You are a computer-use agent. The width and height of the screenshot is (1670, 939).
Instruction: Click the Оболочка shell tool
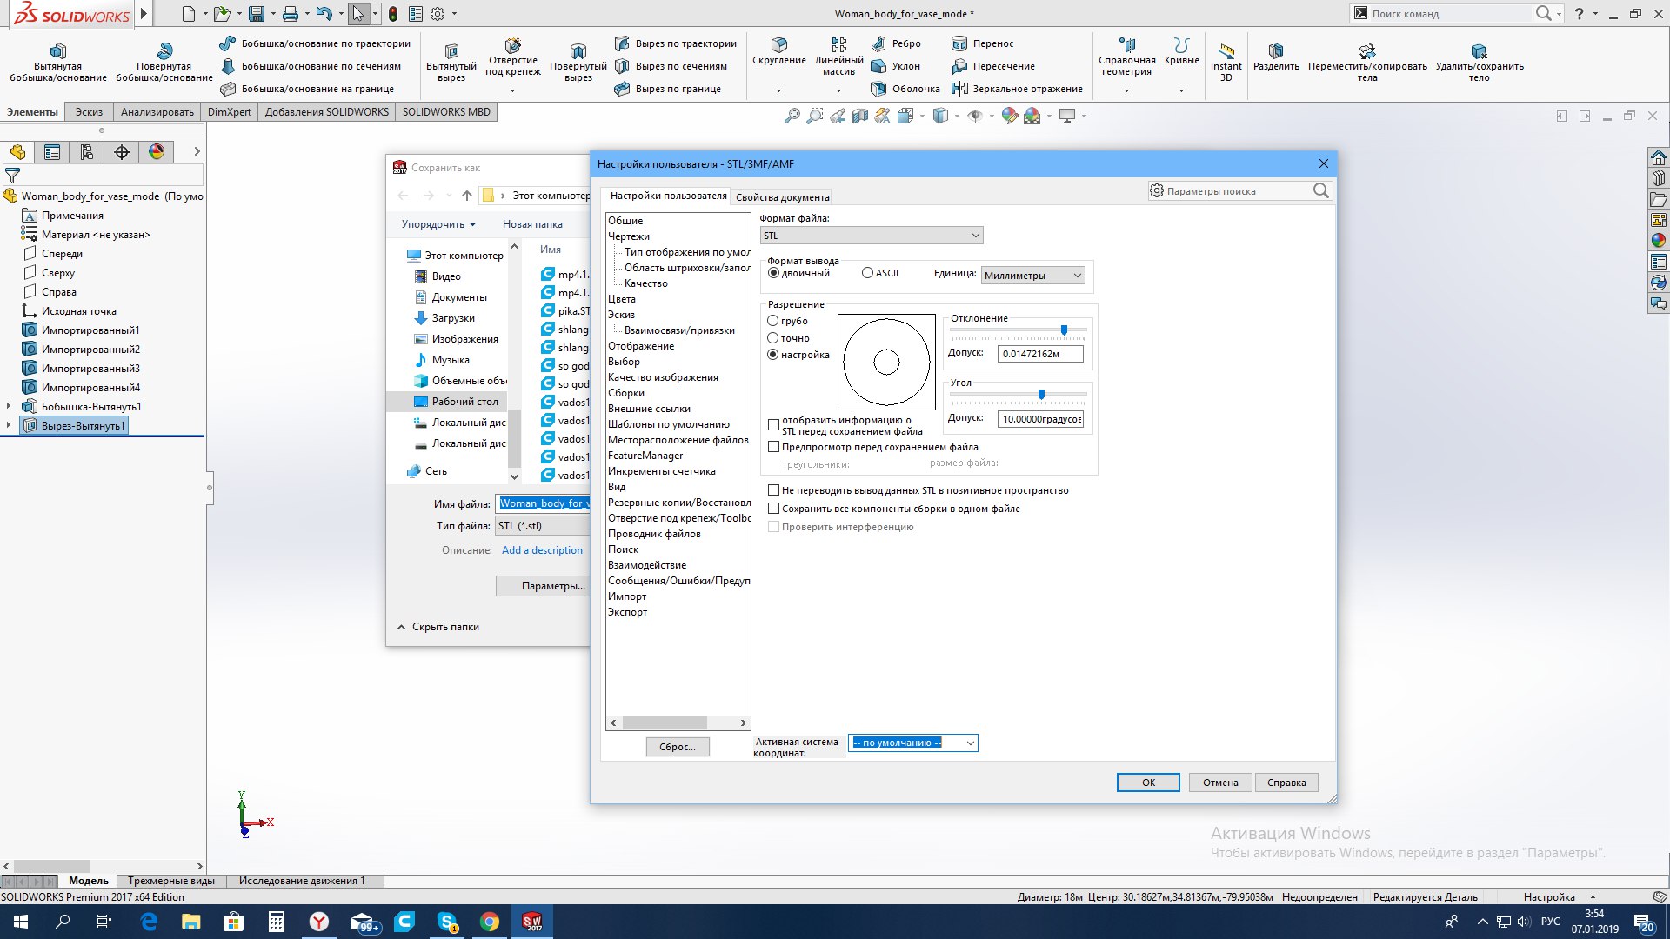tap(878, 89)
